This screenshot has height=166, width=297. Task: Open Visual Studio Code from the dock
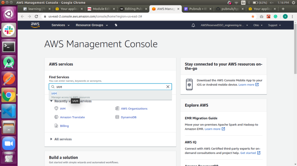point(9,111)
